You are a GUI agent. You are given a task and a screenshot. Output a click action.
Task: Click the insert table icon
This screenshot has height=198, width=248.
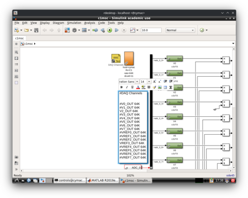click(165, 87)
